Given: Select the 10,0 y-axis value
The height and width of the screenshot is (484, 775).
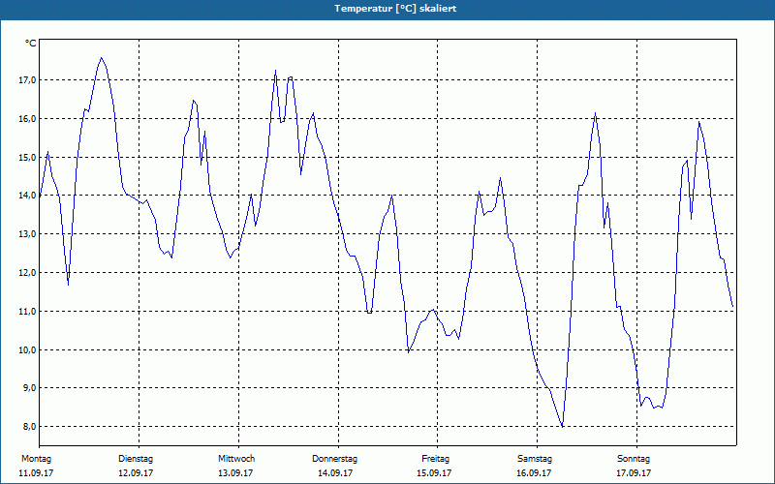Looking at the screenshot, I should click(27, 349).
